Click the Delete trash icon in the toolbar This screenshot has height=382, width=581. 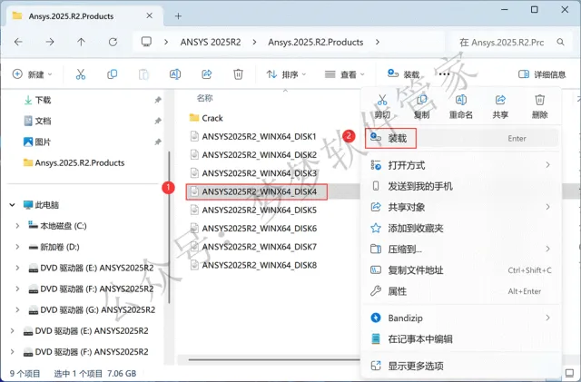238,74
